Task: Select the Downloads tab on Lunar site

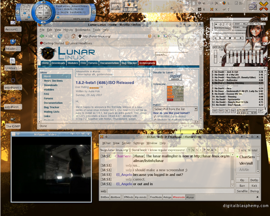Action: [x=58, y=63]
